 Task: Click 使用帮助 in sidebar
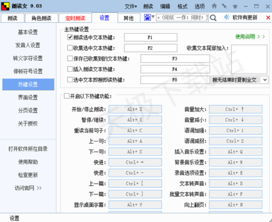28,162
